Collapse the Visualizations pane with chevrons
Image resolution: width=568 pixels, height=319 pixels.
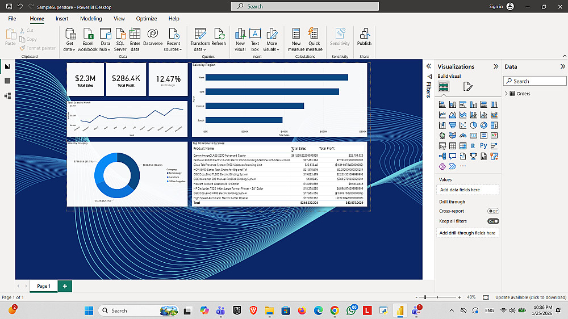point(496,66)
